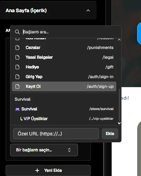This screenshot has height=176, width=141.
Task: Click the list scroll-down arrow
Action: click(x=119, y=123)
